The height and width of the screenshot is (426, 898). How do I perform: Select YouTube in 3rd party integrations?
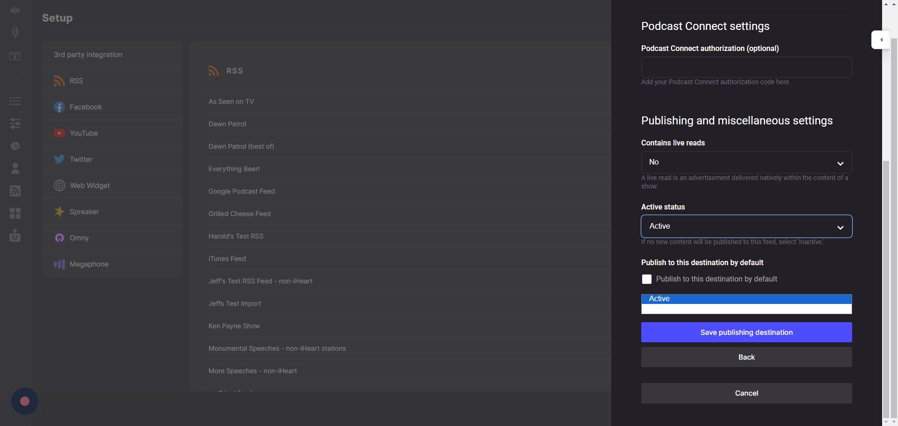tap(84, 133)
